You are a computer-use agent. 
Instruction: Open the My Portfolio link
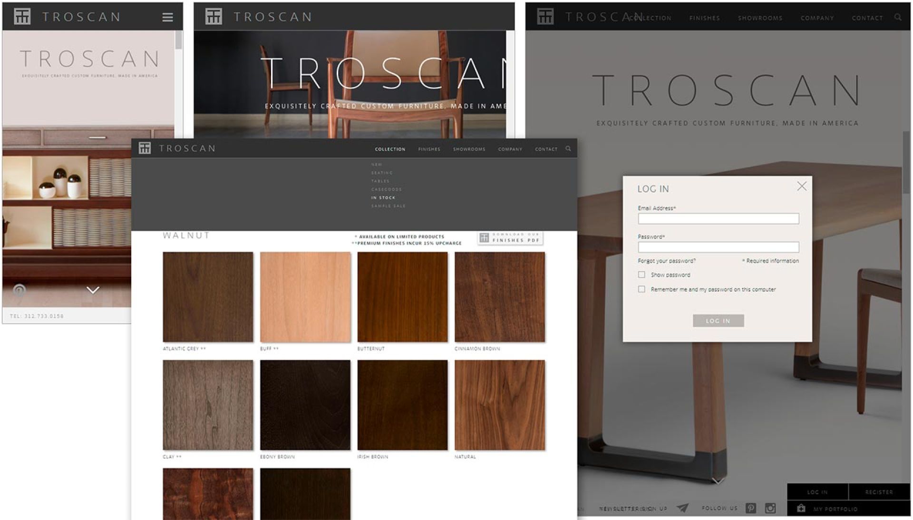coord(835,509)
